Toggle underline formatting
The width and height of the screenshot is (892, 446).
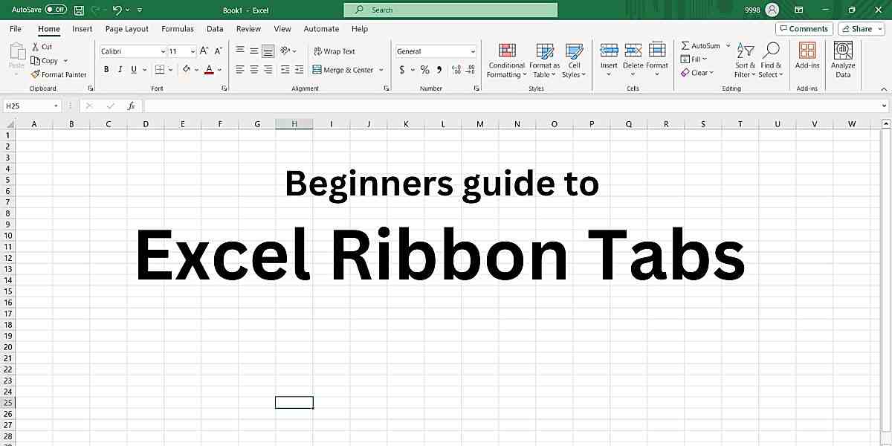coord(132,69)
